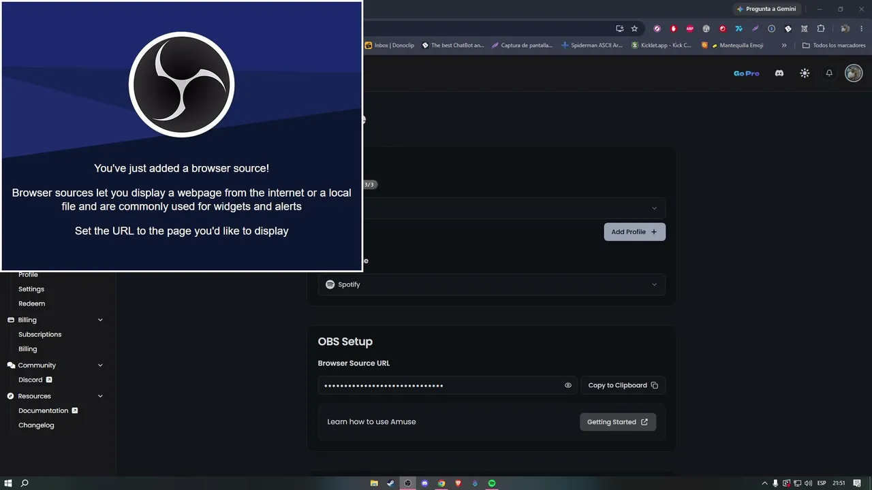
Task: Expand the profile selector dropdown chevron
Action: coord(654,208)
